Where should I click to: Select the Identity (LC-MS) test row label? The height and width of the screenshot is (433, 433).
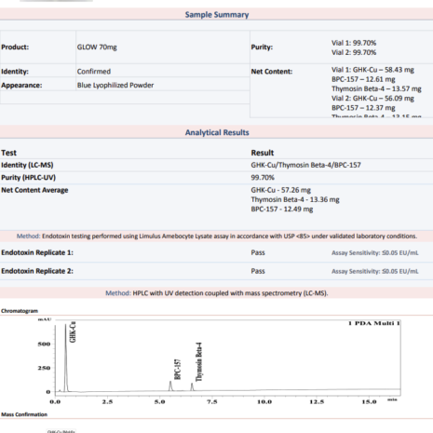click(x=27, y=165)
